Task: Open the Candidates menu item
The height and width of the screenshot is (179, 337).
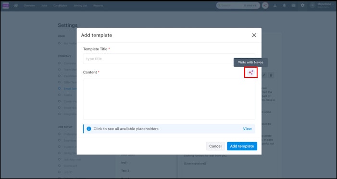Action: [60, 6]
